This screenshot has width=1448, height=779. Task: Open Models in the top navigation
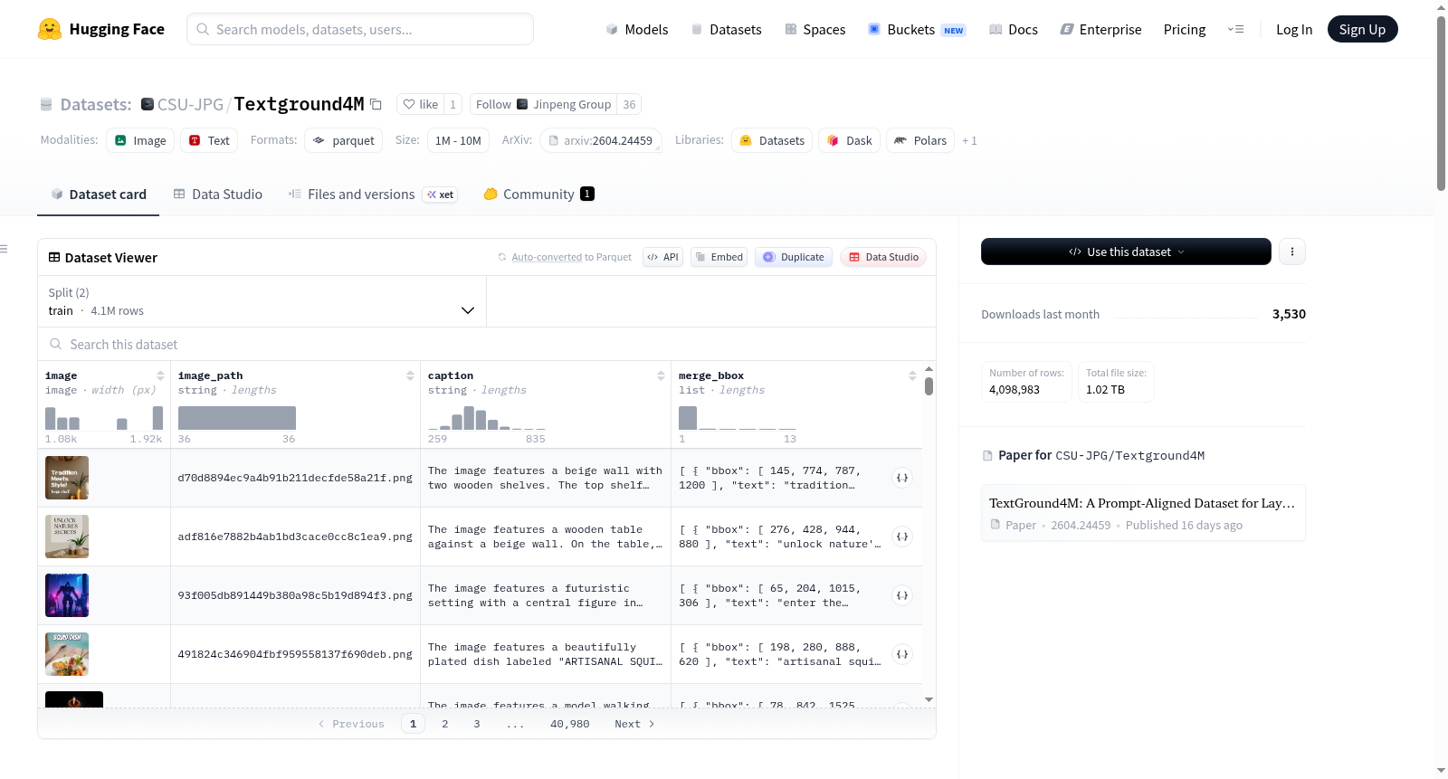pyautogui.click(x=637, y=30)
